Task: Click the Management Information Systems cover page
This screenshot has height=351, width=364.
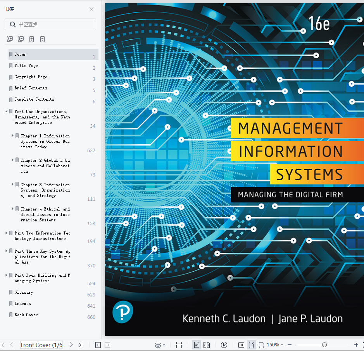Action: click(x=235, y=170)
